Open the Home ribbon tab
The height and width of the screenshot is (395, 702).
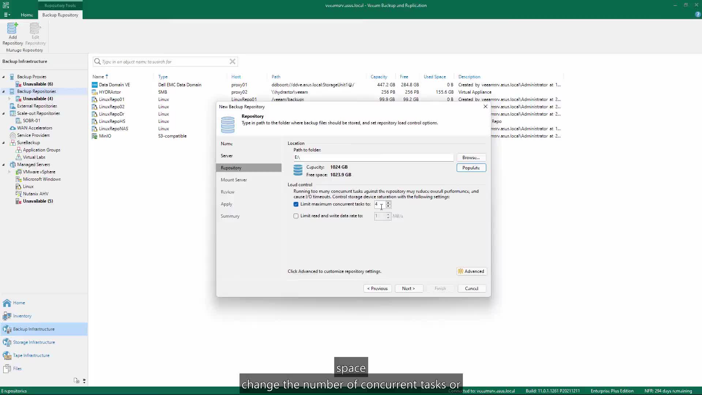(x=27, y=15)
